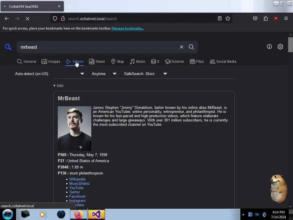
Task: Select the Videos search category
Action: pyautogui.click(x=75, y=62)
